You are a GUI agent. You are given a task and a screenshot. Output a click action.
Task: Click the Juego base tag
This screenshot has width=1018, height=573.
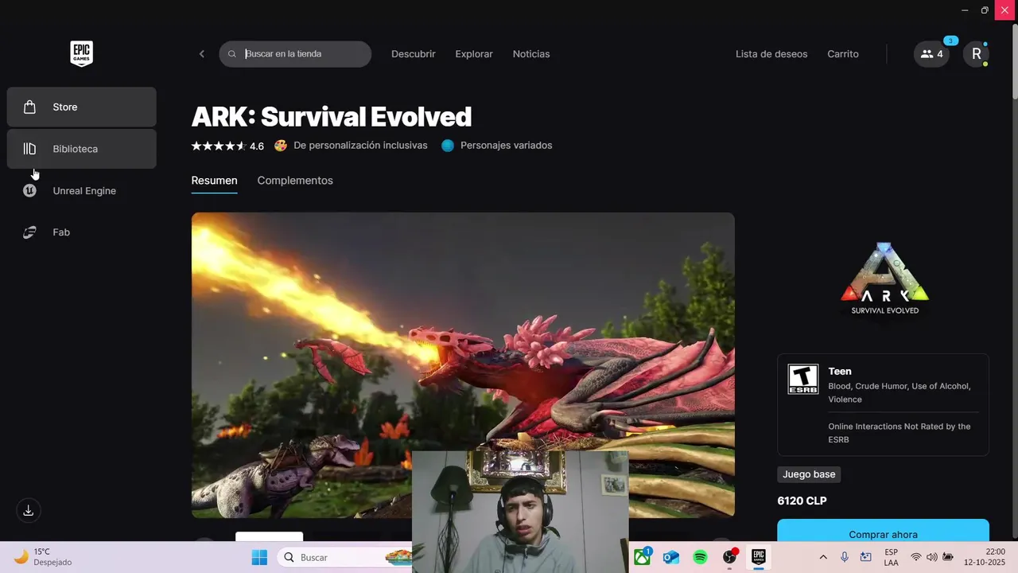pos(809,474)
